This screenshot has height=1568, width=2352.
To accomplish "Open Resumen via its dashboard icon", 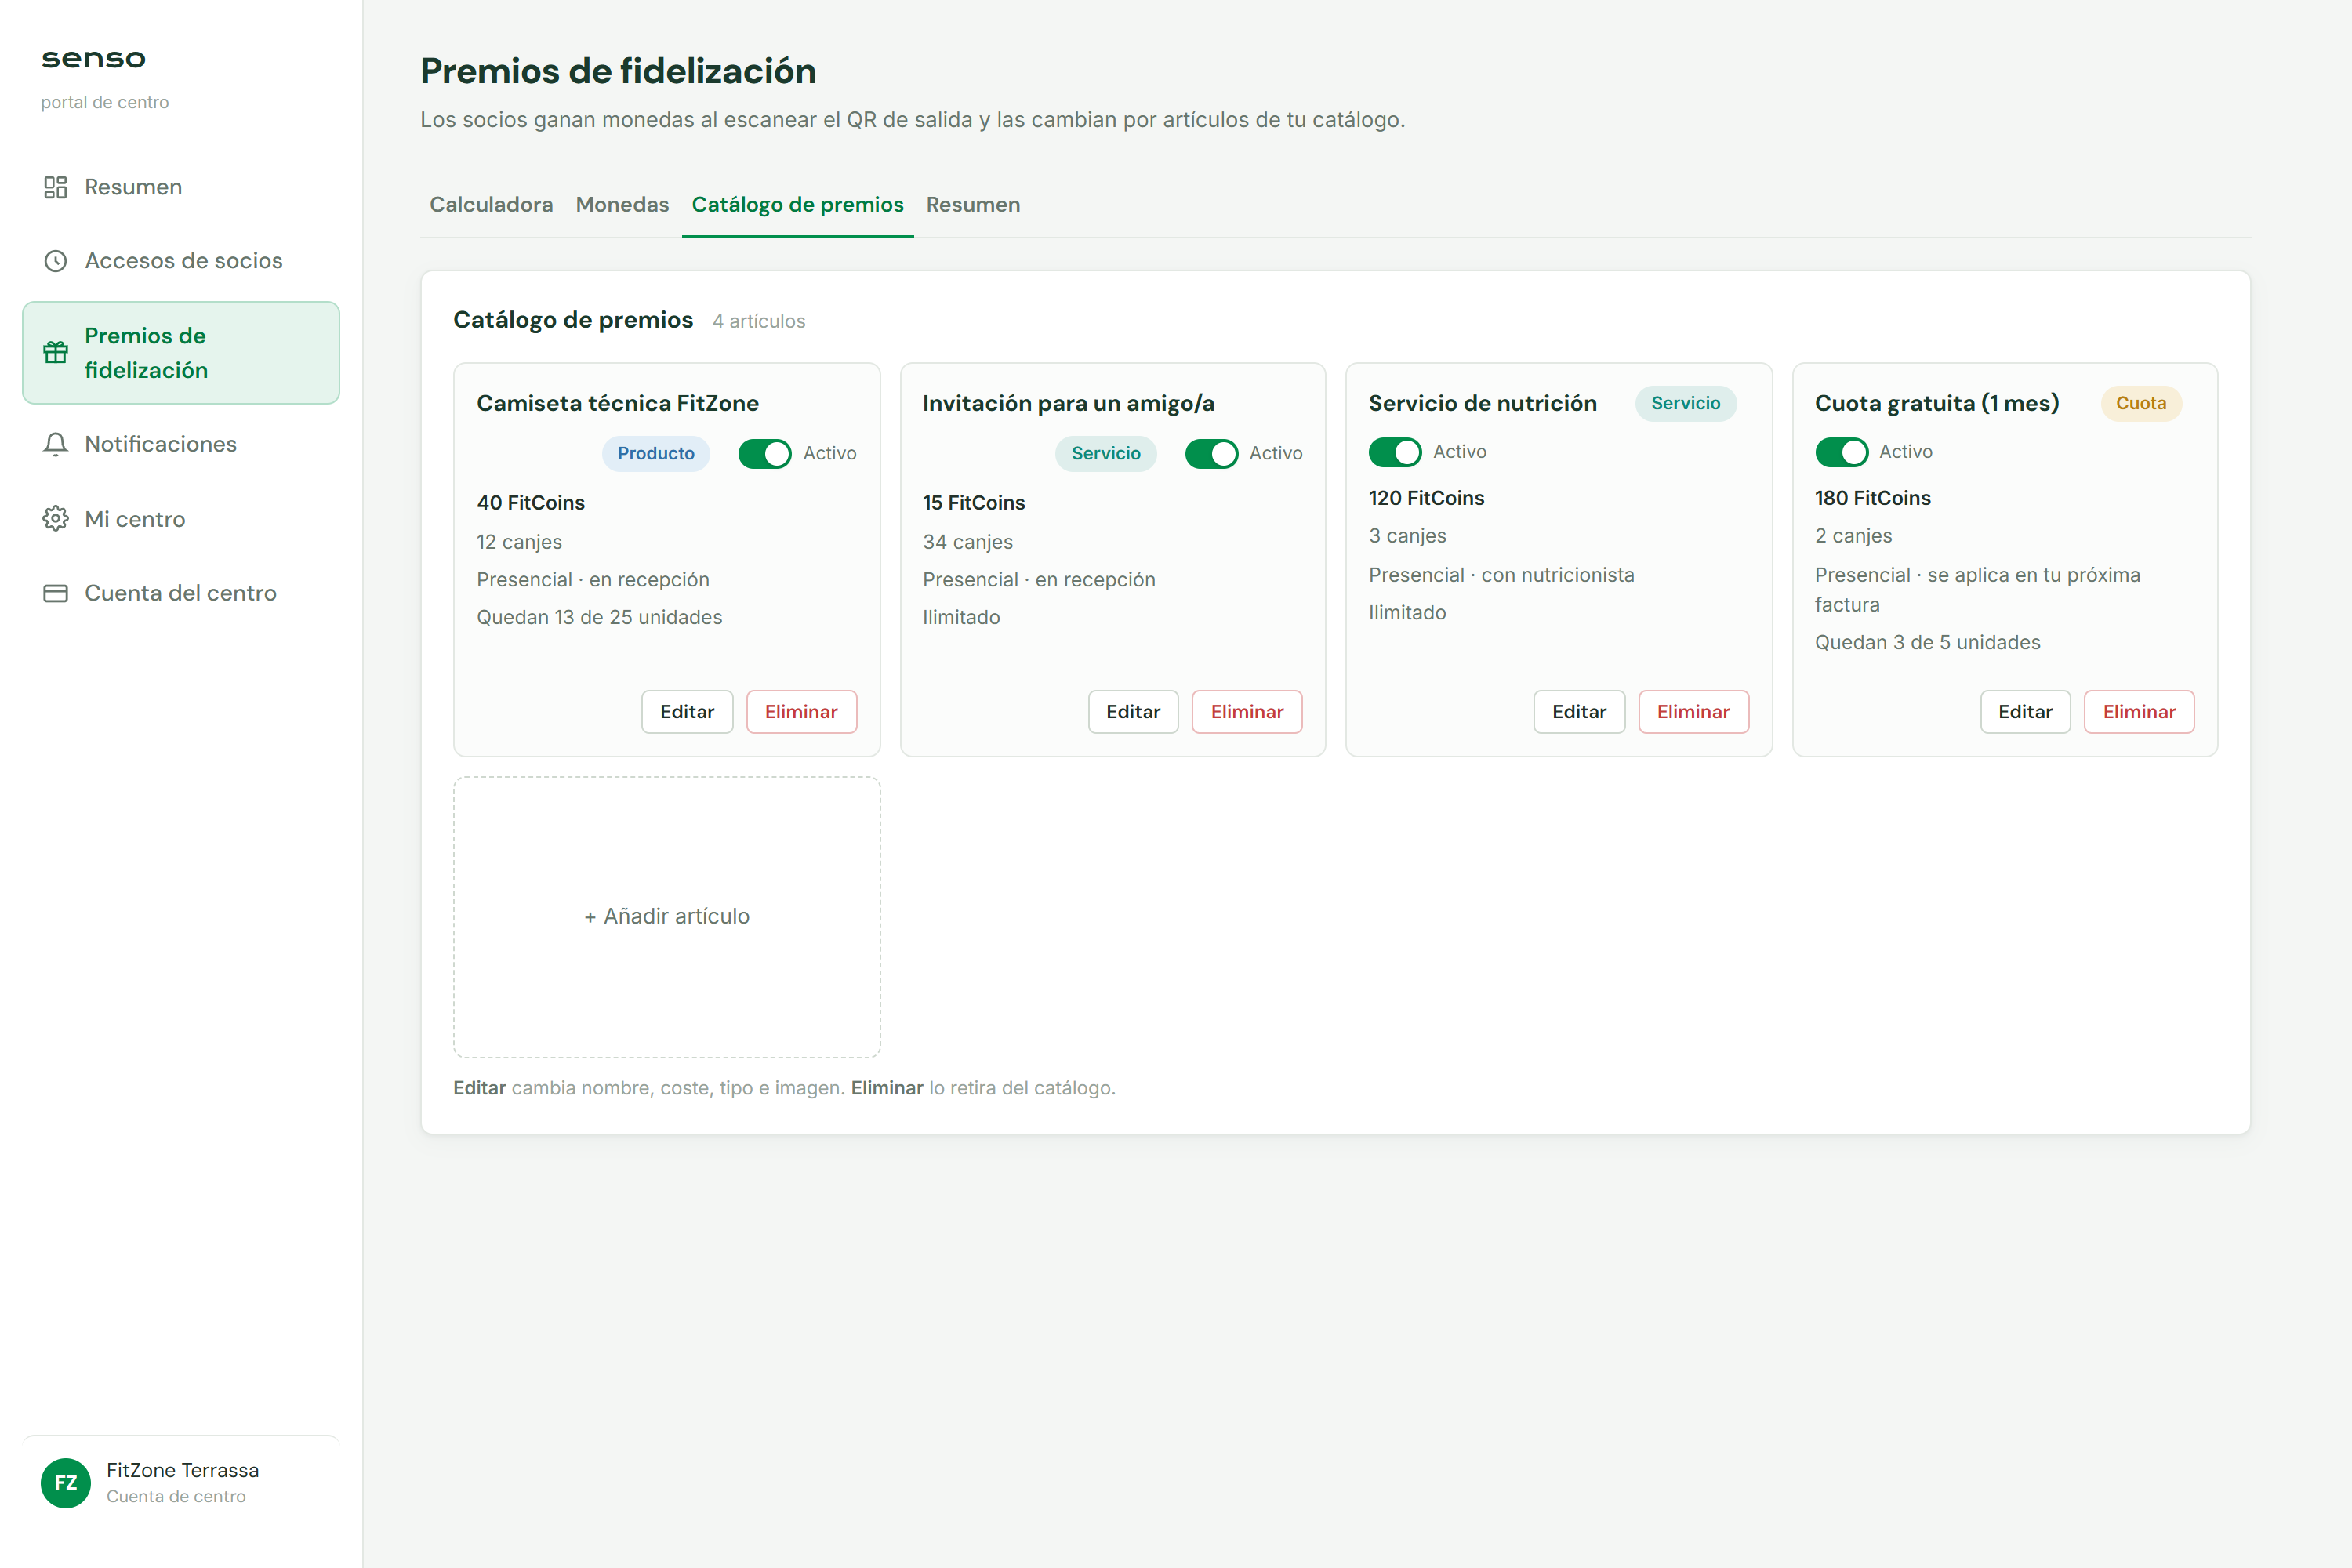I will pyautogui.click(x=56, y=187).
